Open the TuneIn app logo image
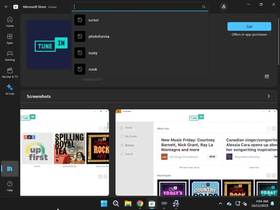This screenshot has height=210, width=280. pos(49,45)
